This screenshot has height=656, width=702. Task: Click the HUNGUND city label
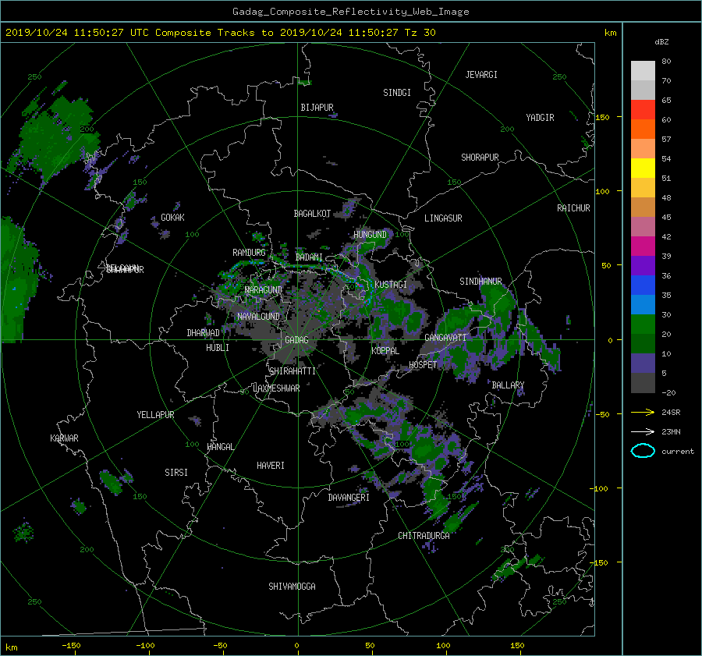(370, 235)
